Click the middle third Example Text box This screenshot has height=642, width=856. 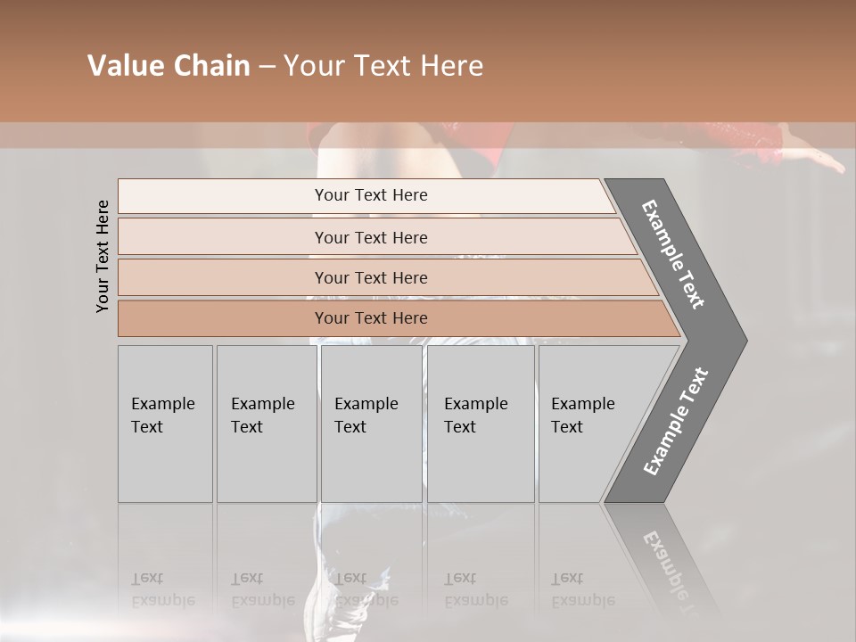pyautogui.click(x=371, y=424)
